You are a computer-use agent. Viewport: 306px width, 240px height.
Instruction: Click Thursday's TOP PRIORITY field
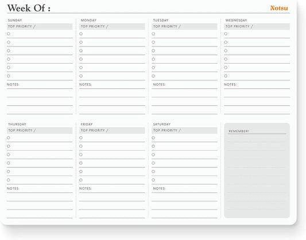(40, 131)
